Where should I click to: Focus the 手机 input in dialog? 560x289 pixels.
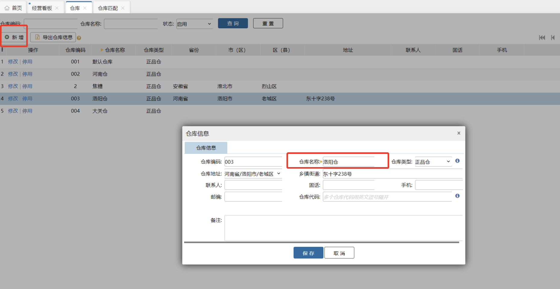pyautogui.click(x=439, y=185)
